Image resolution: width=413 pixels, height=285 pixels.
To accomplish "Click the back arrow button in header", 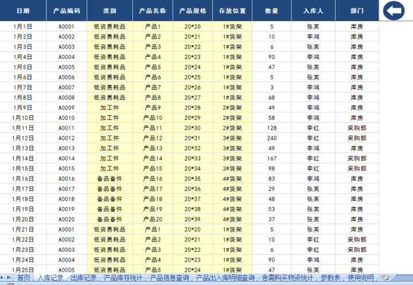I will tap(393, 10).
